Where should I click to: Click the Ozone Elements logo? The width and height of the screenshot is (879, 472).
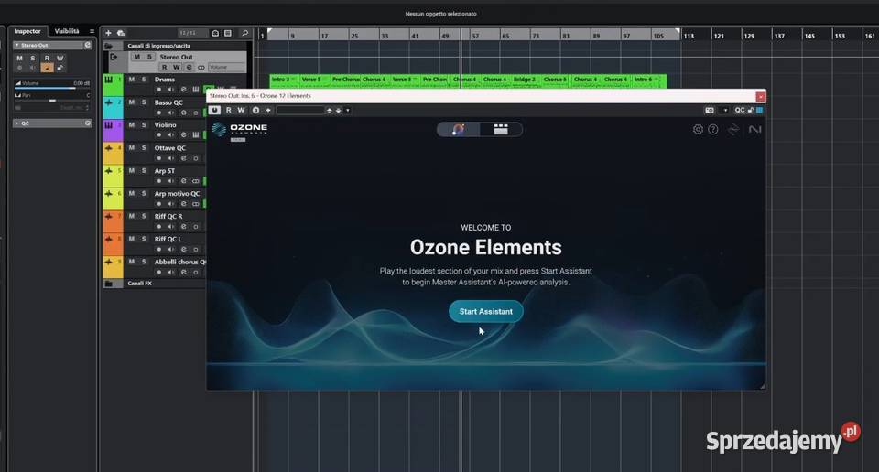tap(239, 130)
